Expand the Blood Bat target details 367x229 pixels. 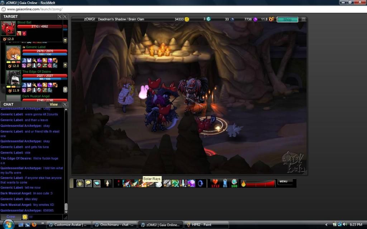pos(65,40)
